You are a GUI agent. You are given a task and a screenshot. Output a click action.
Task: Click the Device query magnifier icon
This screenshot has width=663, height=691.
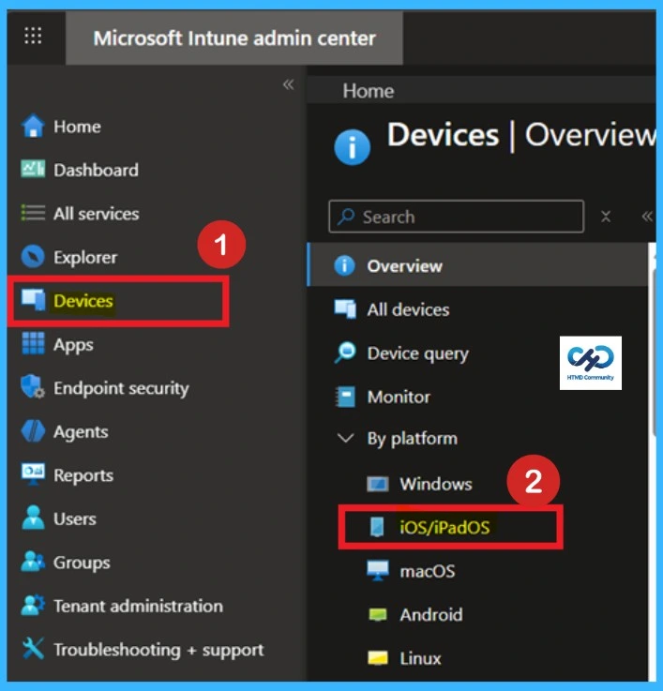[345, 353]
